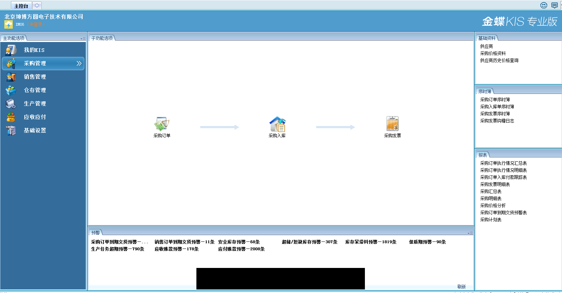Click the smiley face icon at top right
Image resolution: width=562 pixels, height=293 pixels.
(x=544, y=5)
